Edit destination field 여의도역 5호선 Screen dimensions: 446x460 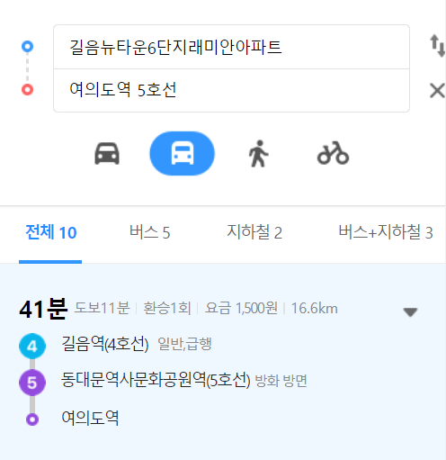[231, 91]
